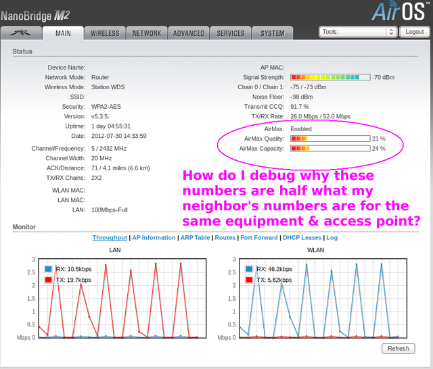Click the LAN TX: 19.7kbps legend text
This screenshot has height=369, width=433.
[x=74, y=280]
